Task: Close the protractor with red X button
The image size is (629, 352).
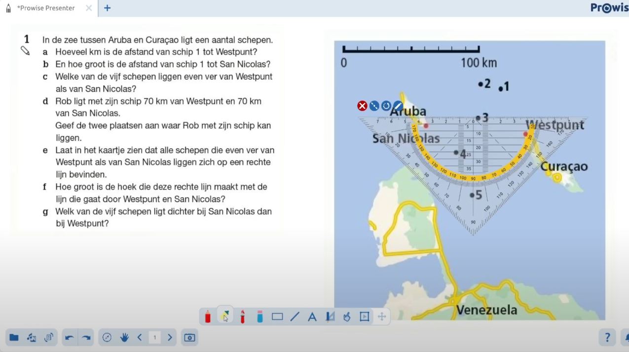Action: coord(362,106)
